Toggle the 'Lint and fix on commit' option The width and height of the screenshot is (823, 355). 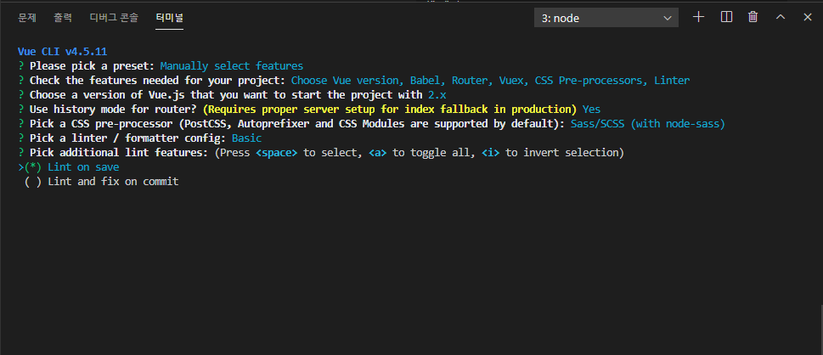click(101, 182)
